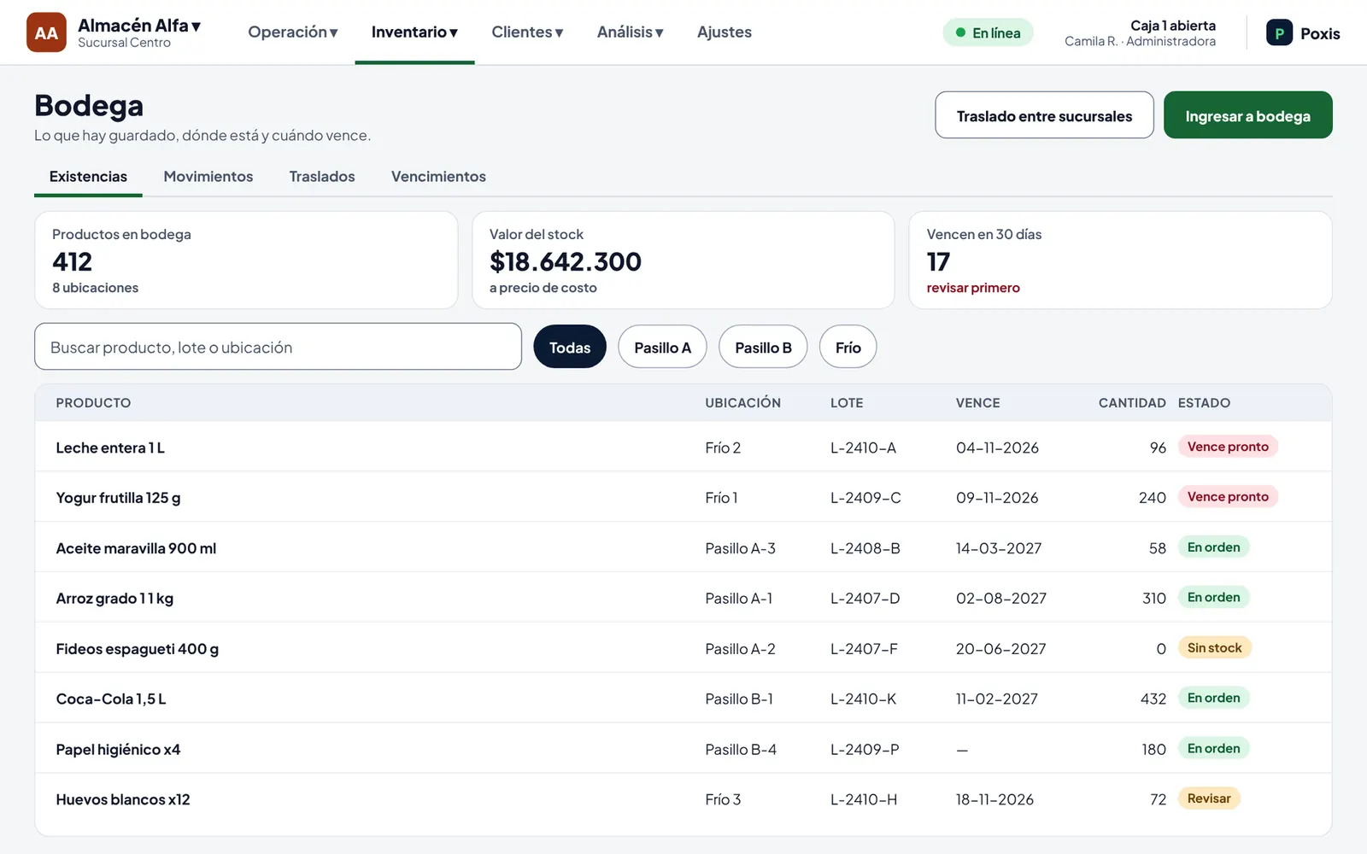Image resolution: width=1367 pixels, height=854 pixels.
Task: Switch to the Traslados tab
Action: 322,177
